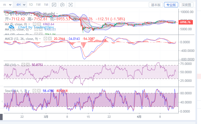
Task: Click the 10000.00 price axis label
Action: point(187,12)
